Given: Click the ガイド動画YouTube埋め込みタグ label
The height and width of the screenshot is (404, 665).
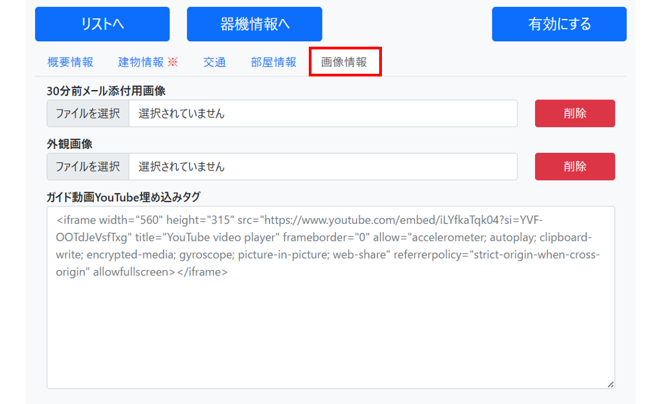Looking at the screenshot, I should tap(123, 197).
